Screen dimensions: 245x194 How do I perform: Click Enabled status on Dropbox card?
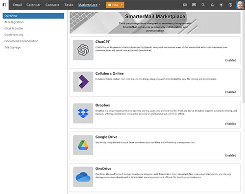tap(231, 124)
